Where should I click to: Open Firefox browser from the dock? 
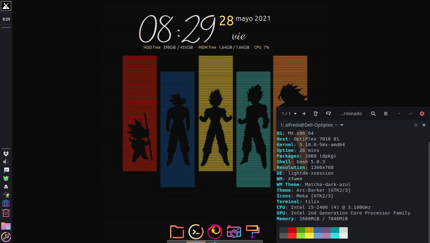(x=215, y=232)
